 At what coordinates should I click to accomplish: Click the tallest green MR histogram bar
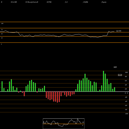[103, 81]
